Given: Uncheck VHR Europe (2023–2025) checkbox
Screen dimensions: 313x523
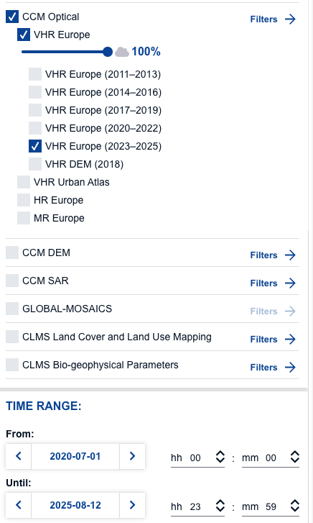Looking at the screenshot, I should [x=35, y=146].
